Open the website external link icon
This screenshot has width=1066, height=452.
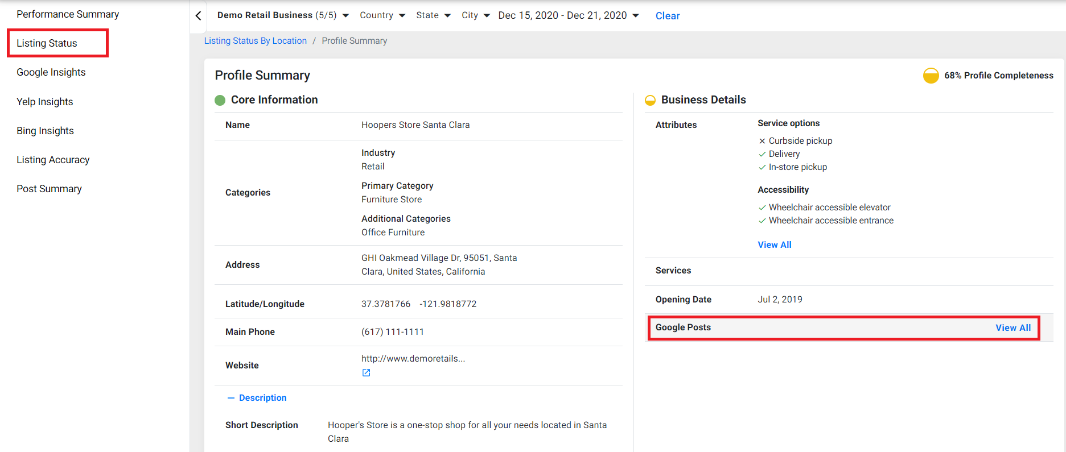[x=366, y=373]
